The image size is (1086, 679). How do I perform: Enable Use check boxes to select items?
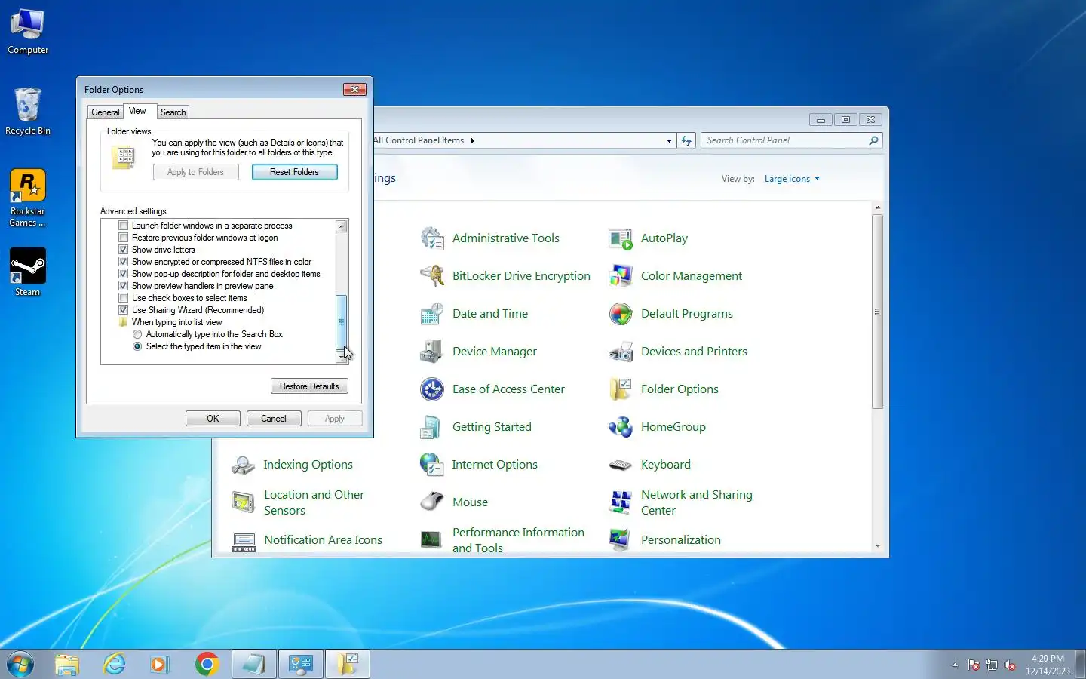[x=124, y=298]
